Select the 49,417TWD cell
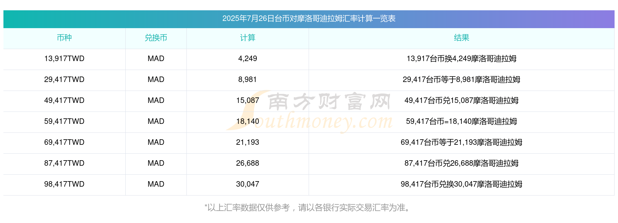The width and height of the screenshot is (618, 223). pos(64,101)
